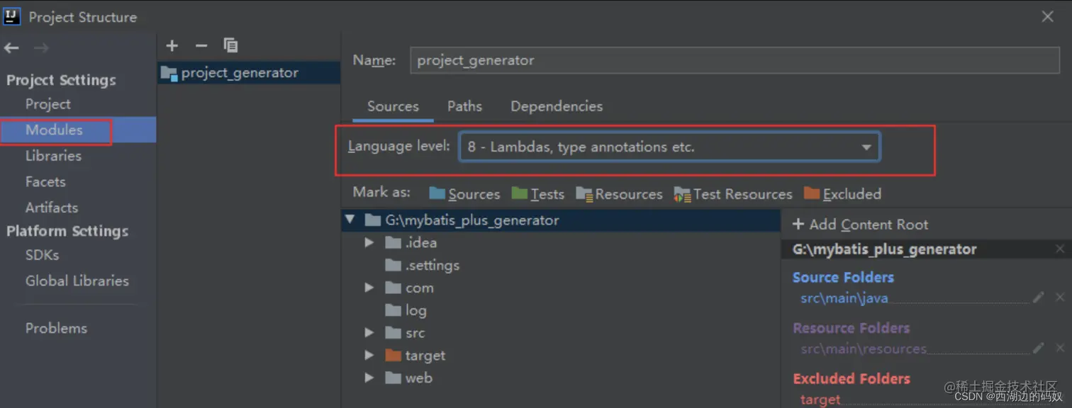This screenshot has height=408, width=1072.
Task: Open Modules settings section
Action: tap(54, 130)
